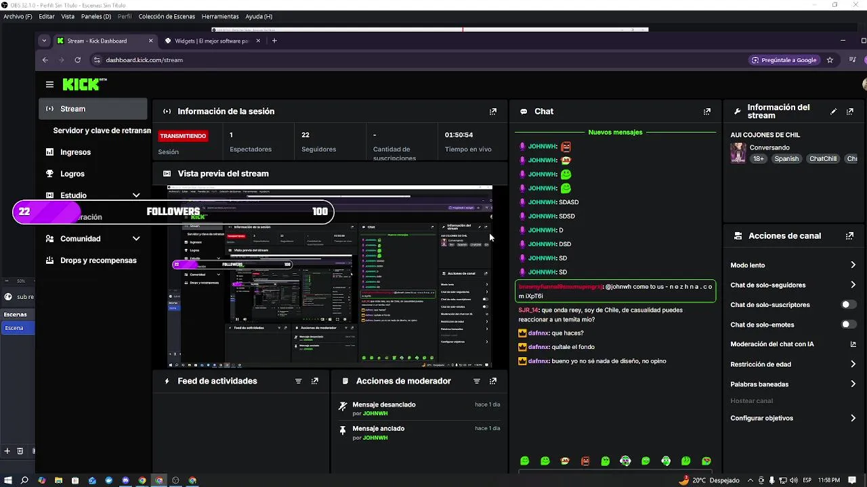Pop out the Acciones de moderador panel
Viewport: 867px width, 487px height.
click(x=493, y=381)
